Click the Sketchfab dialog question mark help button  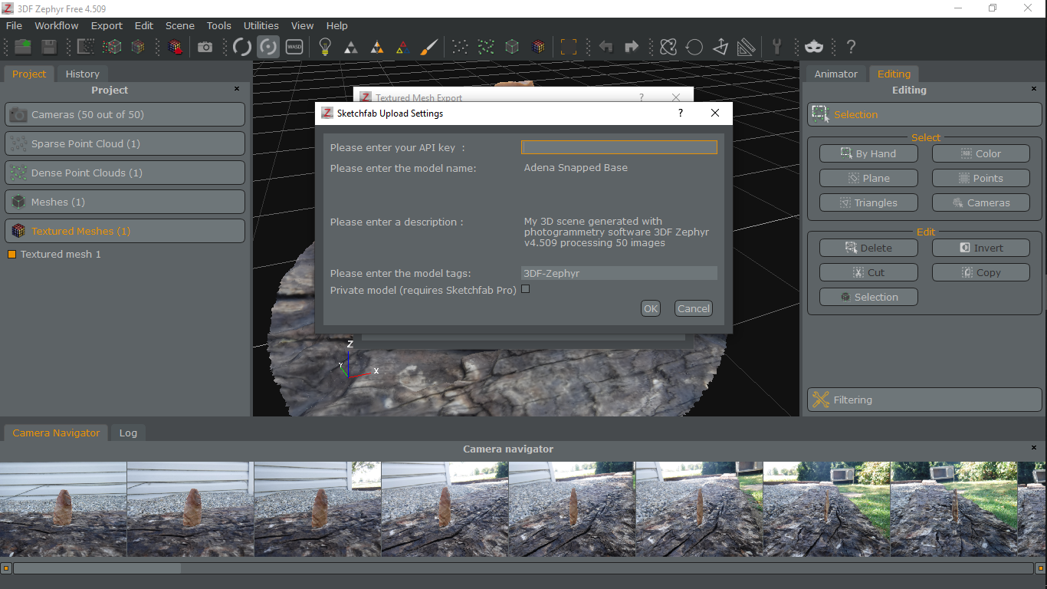[x=680, y=113]
